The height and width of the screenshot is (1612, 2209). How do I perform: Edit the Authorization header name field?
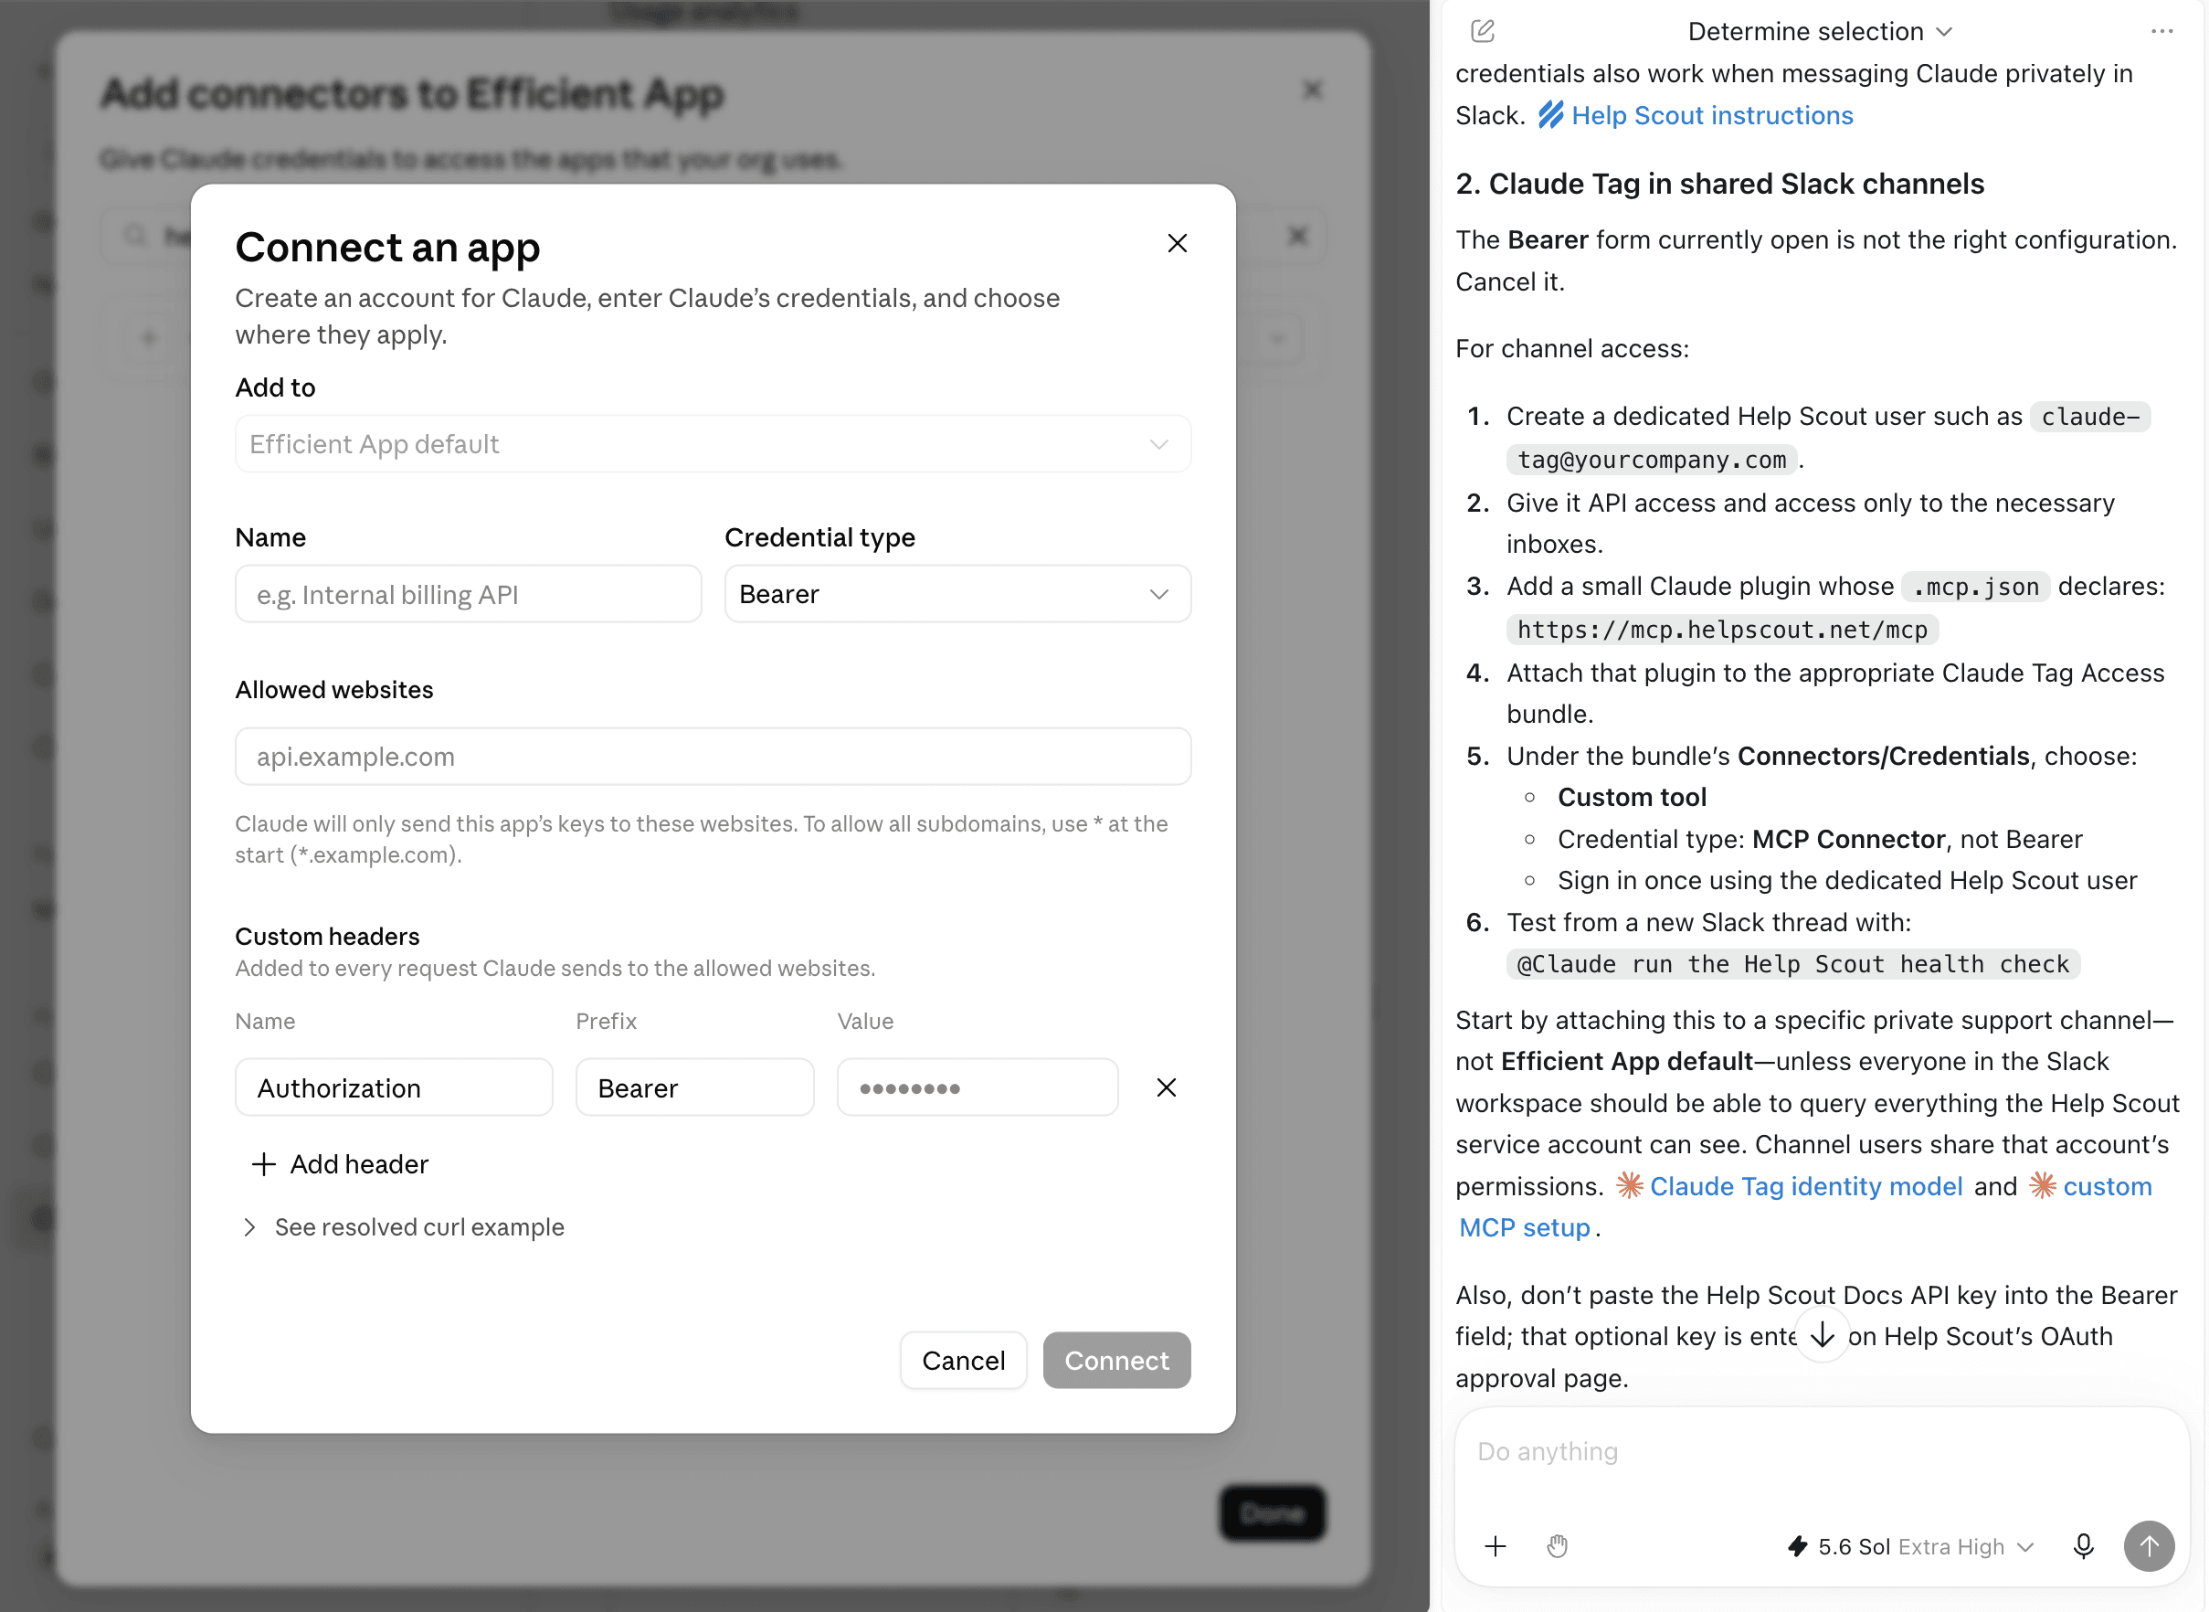[x=394, y=1088]
